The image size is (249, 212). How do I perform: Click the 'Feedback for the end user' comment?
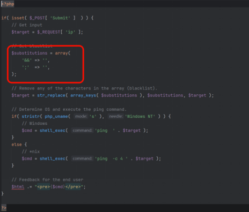coord(47,180)
